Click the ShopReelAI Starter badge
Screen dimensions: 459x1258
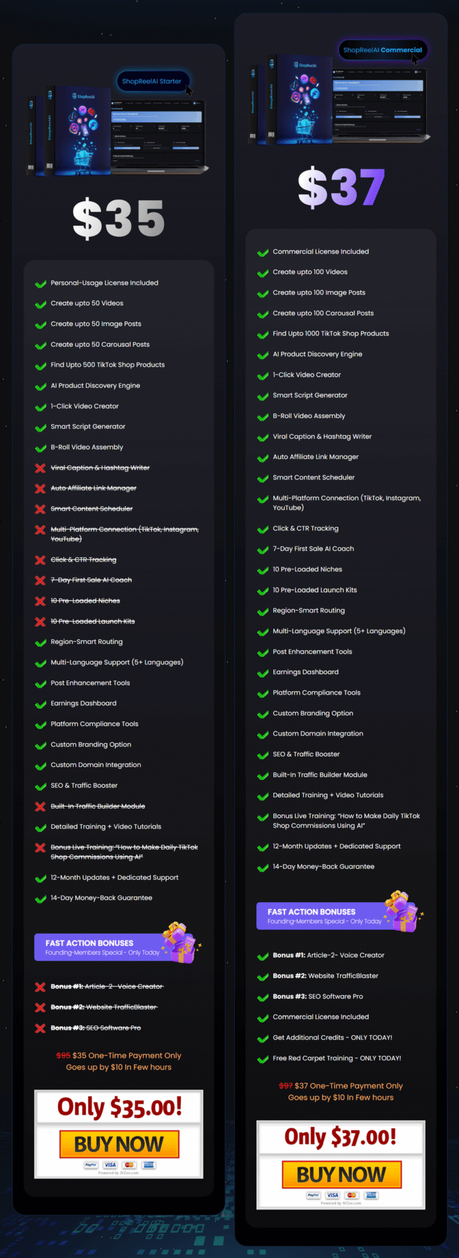152,81
